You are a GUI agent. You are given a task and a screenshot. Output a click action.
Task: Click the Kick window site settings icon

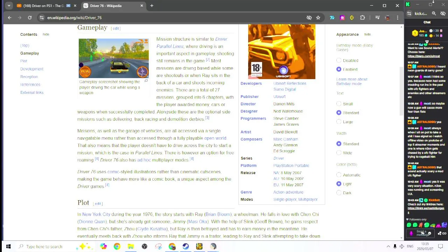(x=409, y=14)
